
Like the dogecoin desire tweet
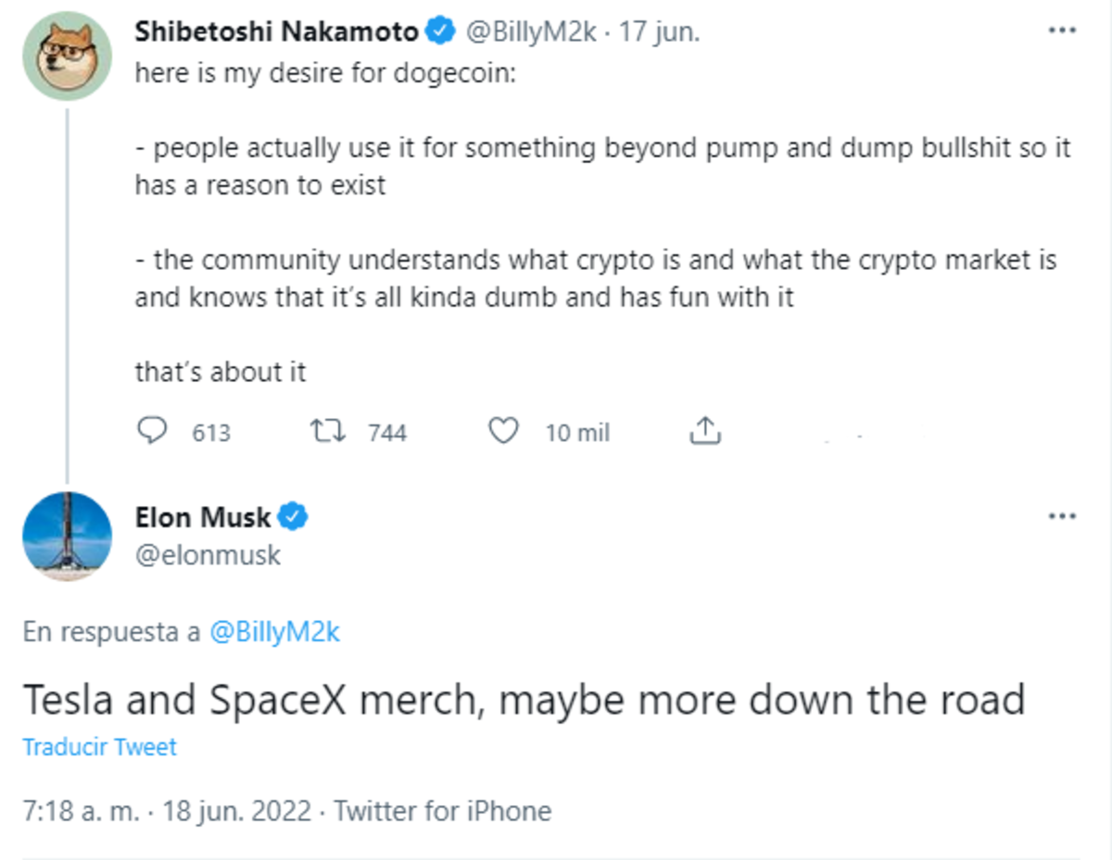tap(503, 431)
